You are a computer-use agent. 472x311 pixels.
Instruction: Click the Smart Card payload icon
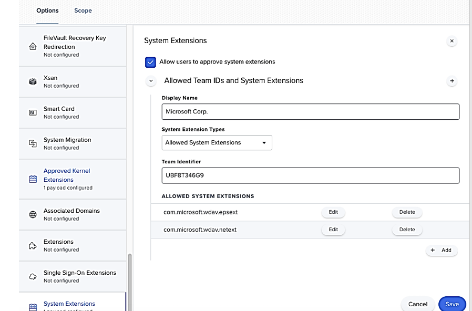pyautogui.click(x=33, y=112)
